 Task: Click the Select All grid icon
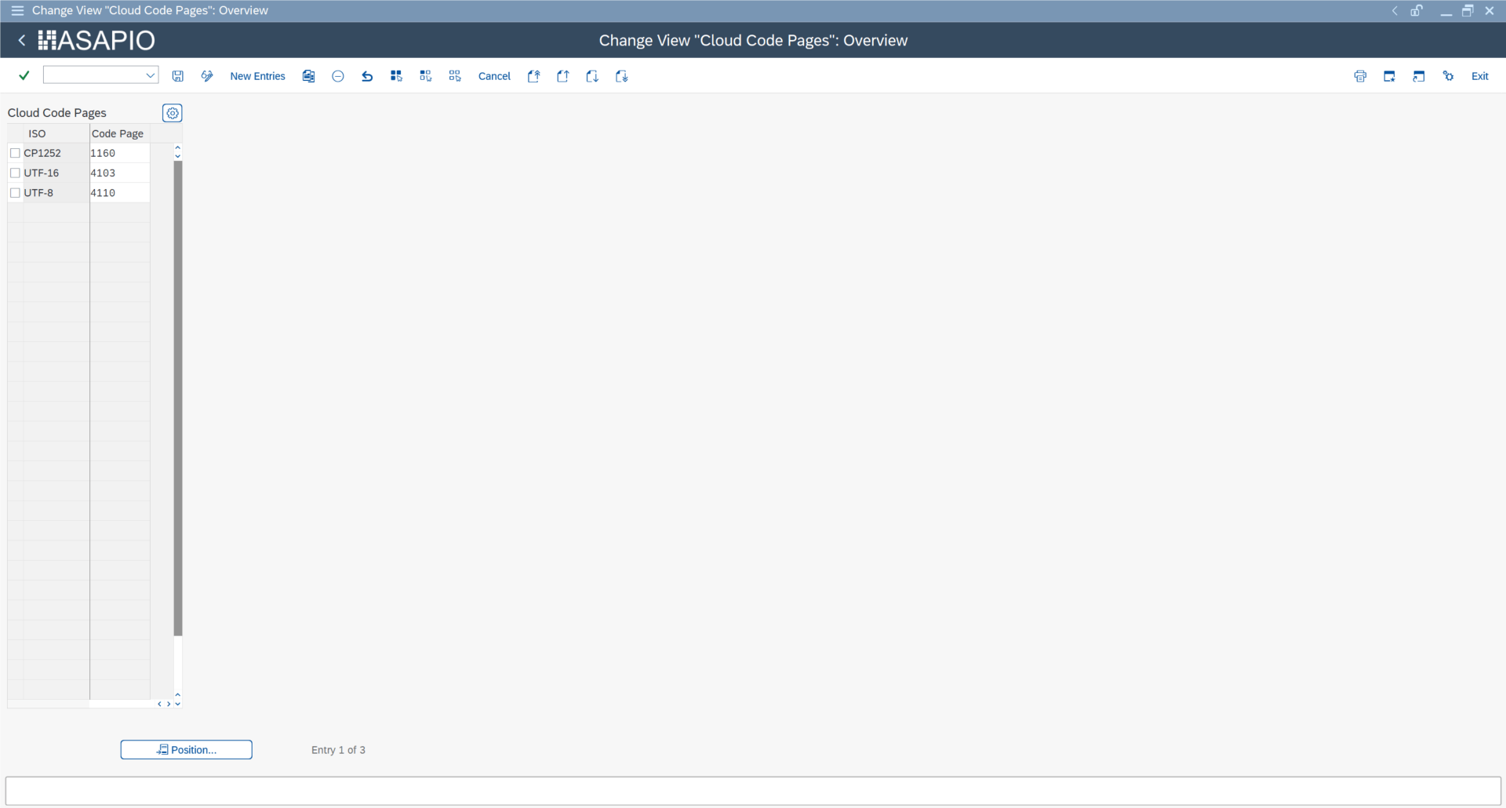(396, 76)
